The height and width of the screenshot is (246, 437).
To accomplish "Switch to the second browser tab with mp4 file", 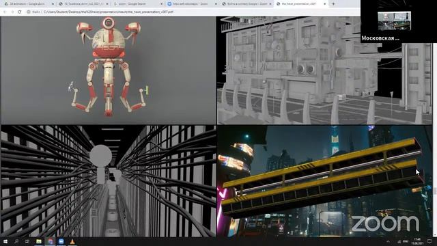I will click(x=83, y=4).
